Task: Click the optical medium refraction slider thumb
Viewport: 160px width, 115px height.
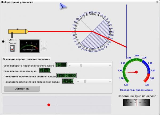Action: coord(85,81)
